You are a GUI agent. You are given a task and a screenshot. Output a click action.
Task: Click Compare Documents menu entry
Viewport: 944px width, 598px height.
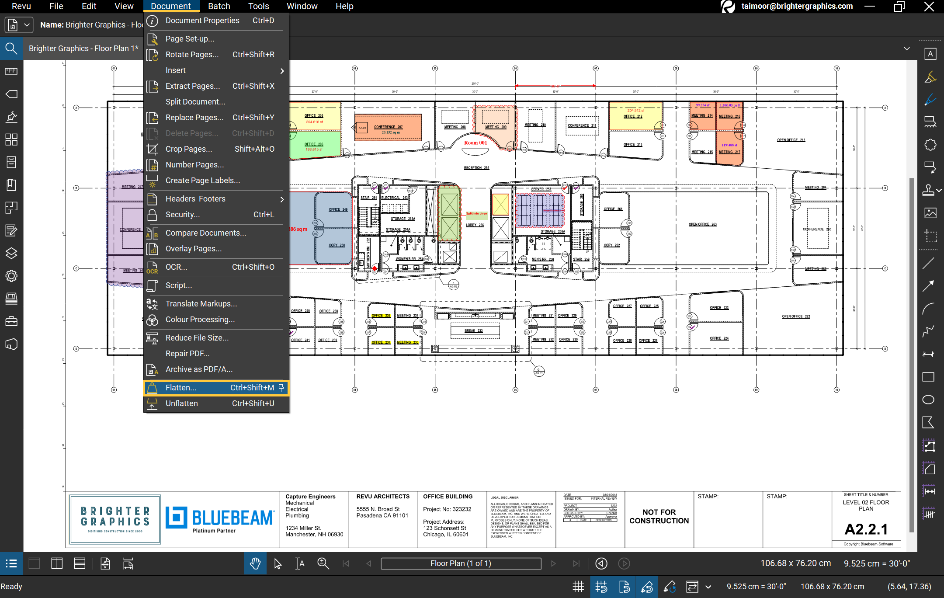216,233
